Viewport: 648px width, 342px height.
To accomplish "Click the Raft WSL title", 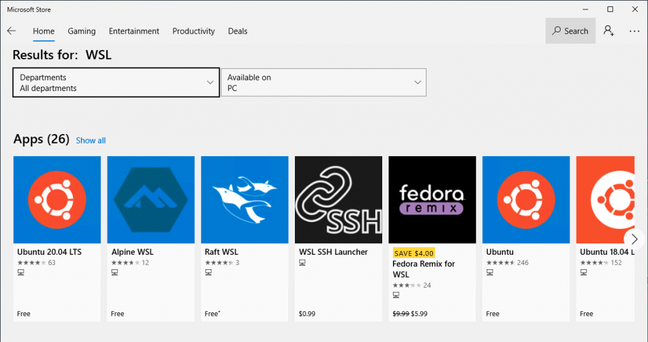I will pos(221,252).
